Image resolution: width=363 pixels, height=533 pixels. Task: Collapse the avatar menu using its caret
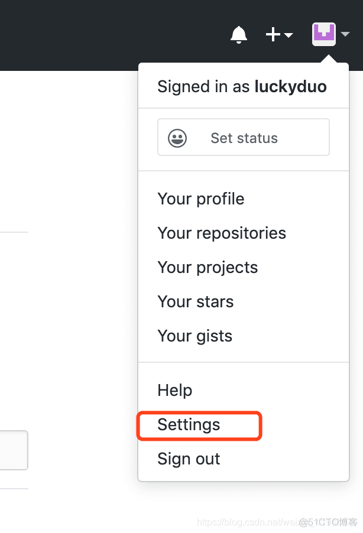345,34
